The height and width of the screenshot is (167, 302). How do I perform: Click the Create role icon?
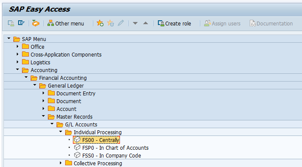[161, 23]
